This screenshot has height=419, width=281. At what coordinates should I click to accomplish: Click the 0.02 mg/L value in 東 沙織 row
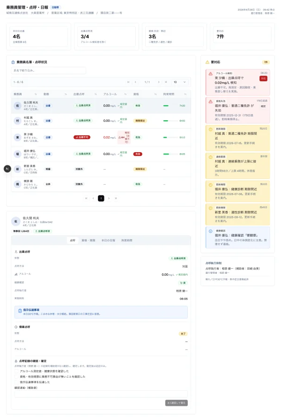tap(110, 137)
